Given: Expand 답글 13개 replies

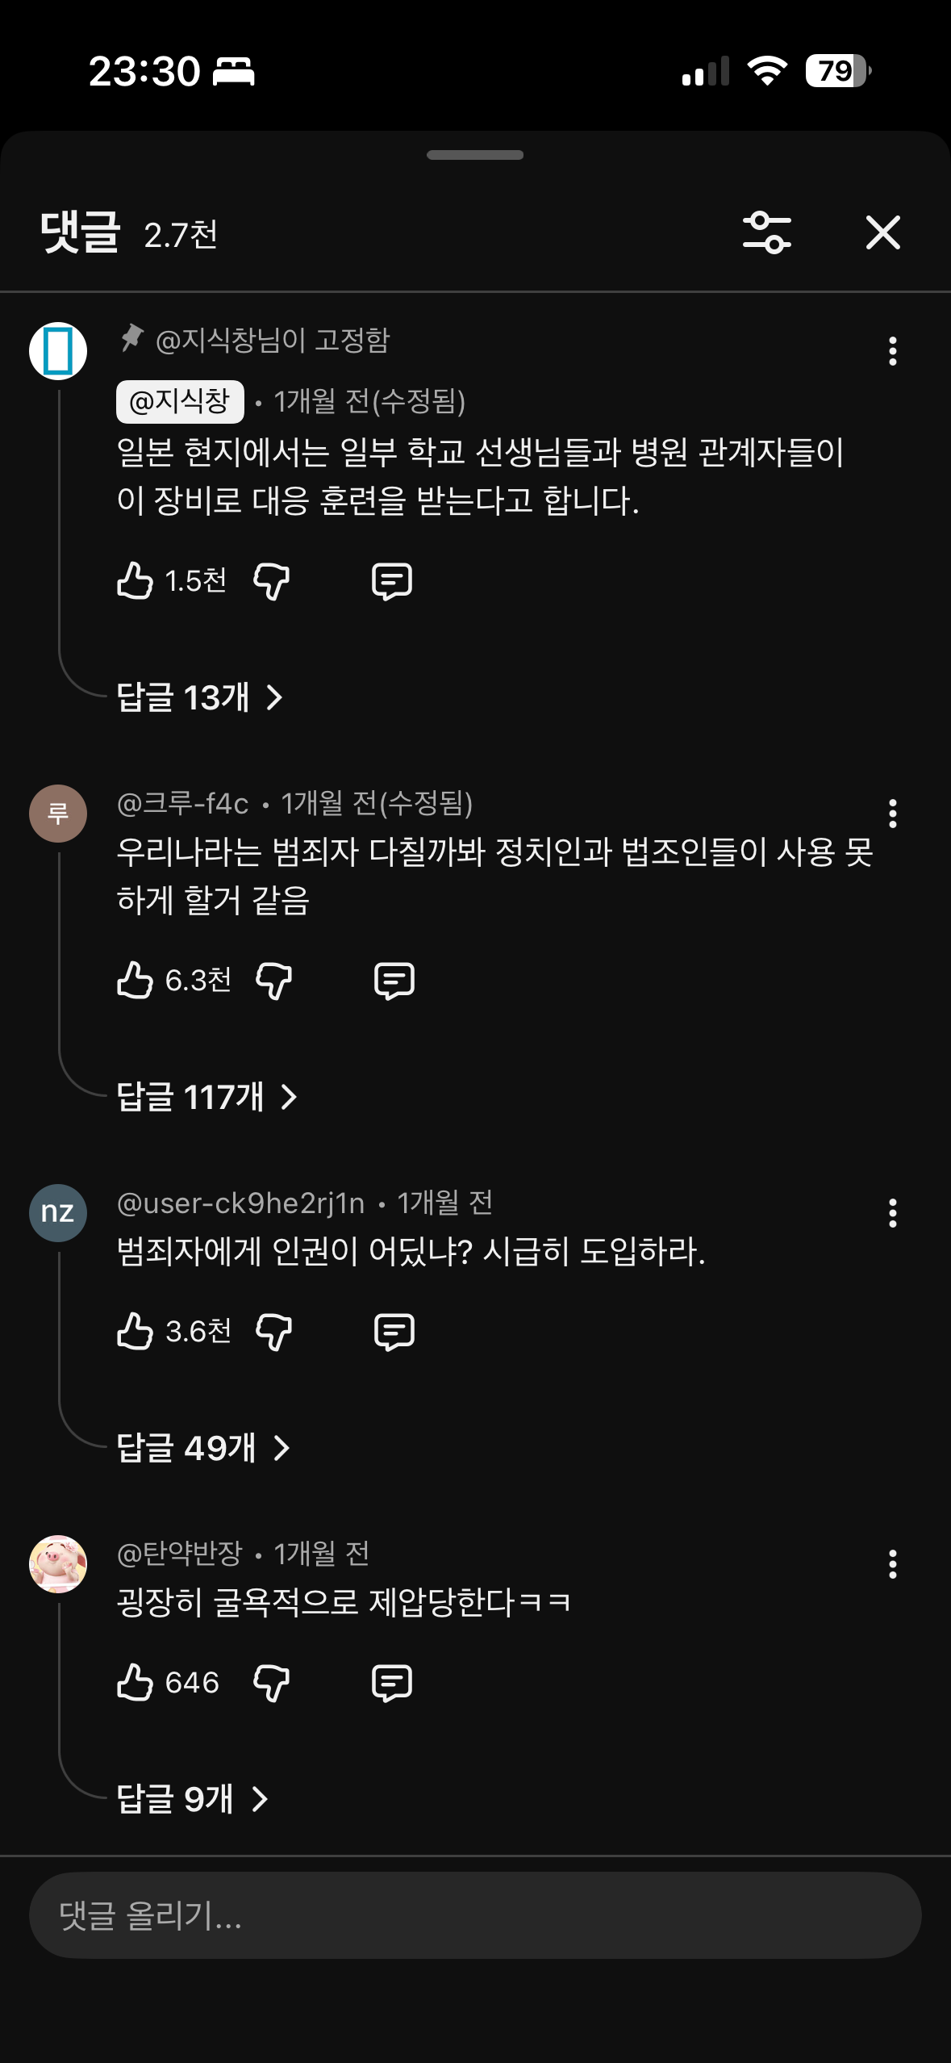Looking at the screenshot, I should click(x=199, y=697).
